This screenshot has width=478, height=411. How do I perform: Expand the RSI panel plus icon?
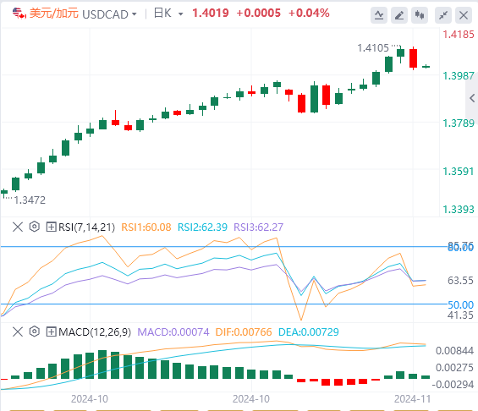[51, 227]
